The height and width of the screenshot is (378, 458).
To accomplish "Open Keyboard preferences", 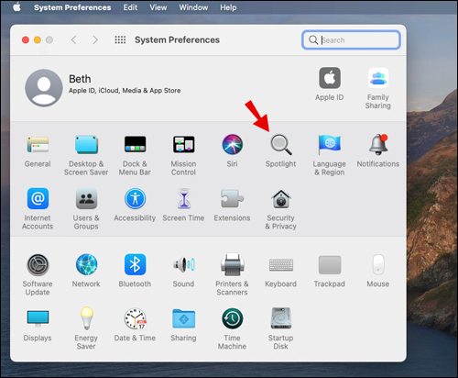I will pos(281,264).
